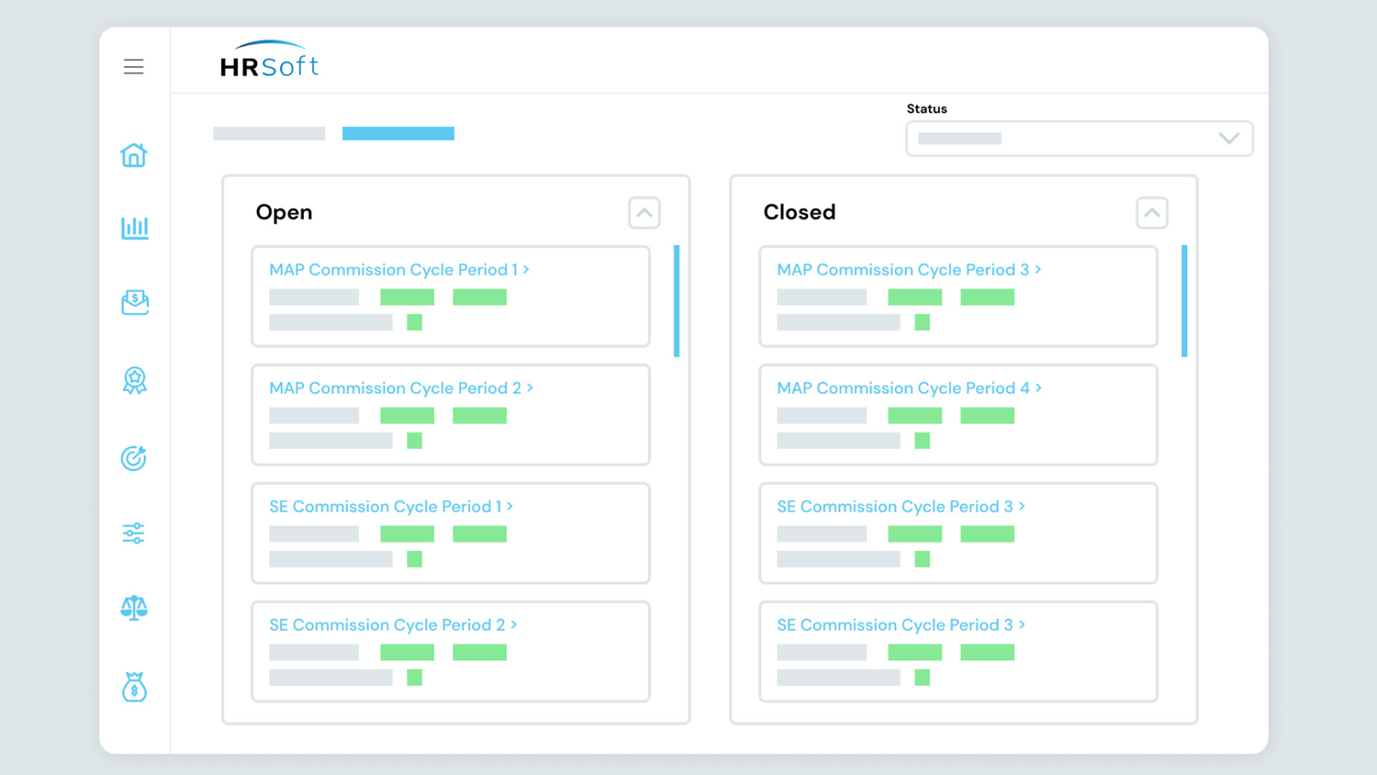Open the hamburger menu

click(x=134, y=67)
